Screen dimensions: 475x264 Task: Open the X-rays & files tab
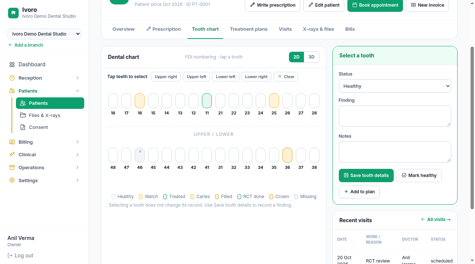tap(318, 29)
